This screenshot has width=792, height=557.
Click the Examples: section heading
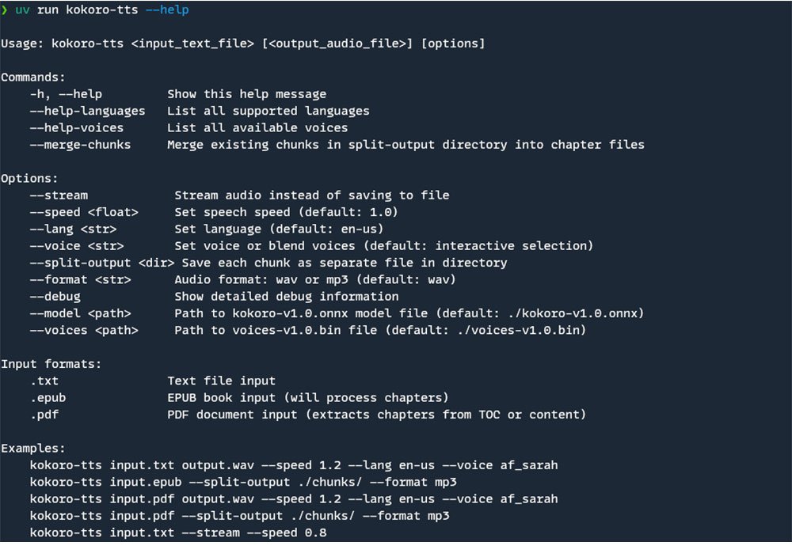(33, 448)
